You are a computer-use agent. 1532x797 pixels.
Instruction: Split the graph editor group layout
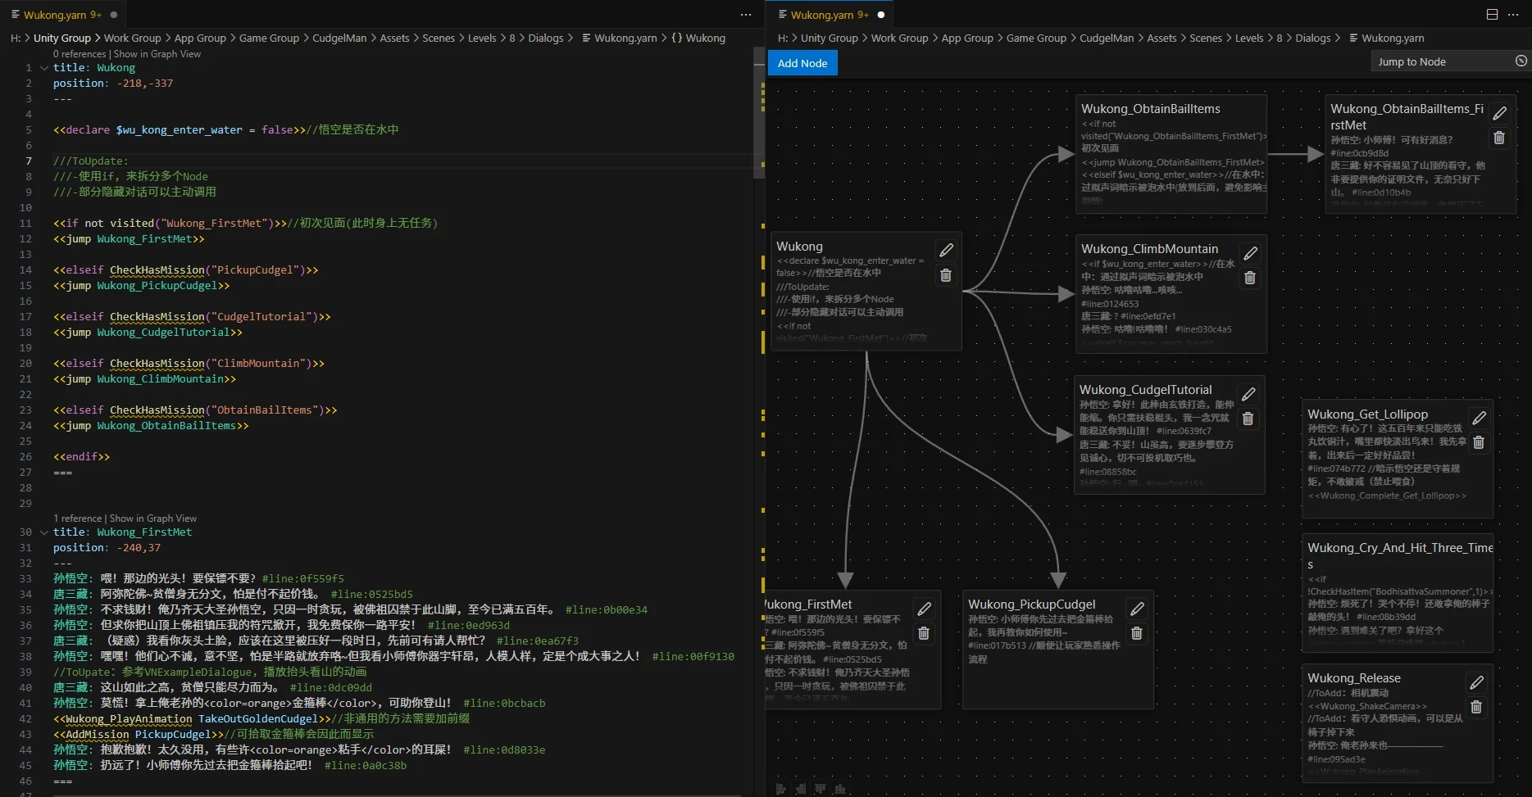(1492, 15)
